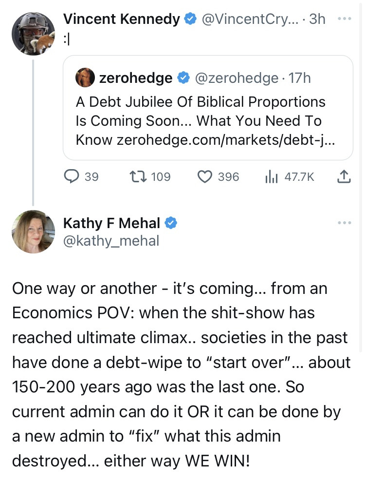Click the Kathy F Mehal display name
This screenshot has width=365, height=484.
(111, 223)
